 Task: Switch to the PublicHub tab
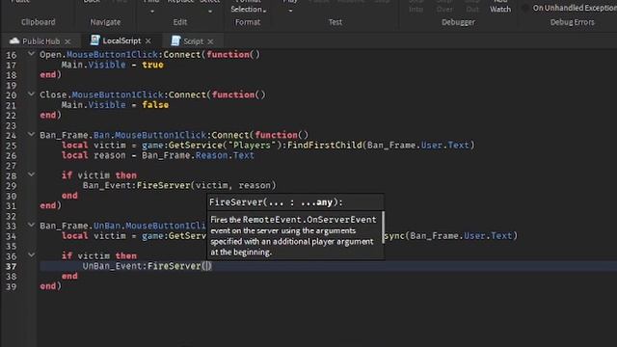[40, 40]
